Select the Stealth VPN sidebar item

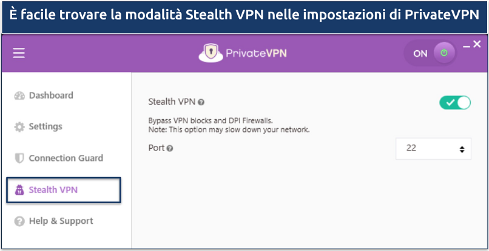coord(53,190)
